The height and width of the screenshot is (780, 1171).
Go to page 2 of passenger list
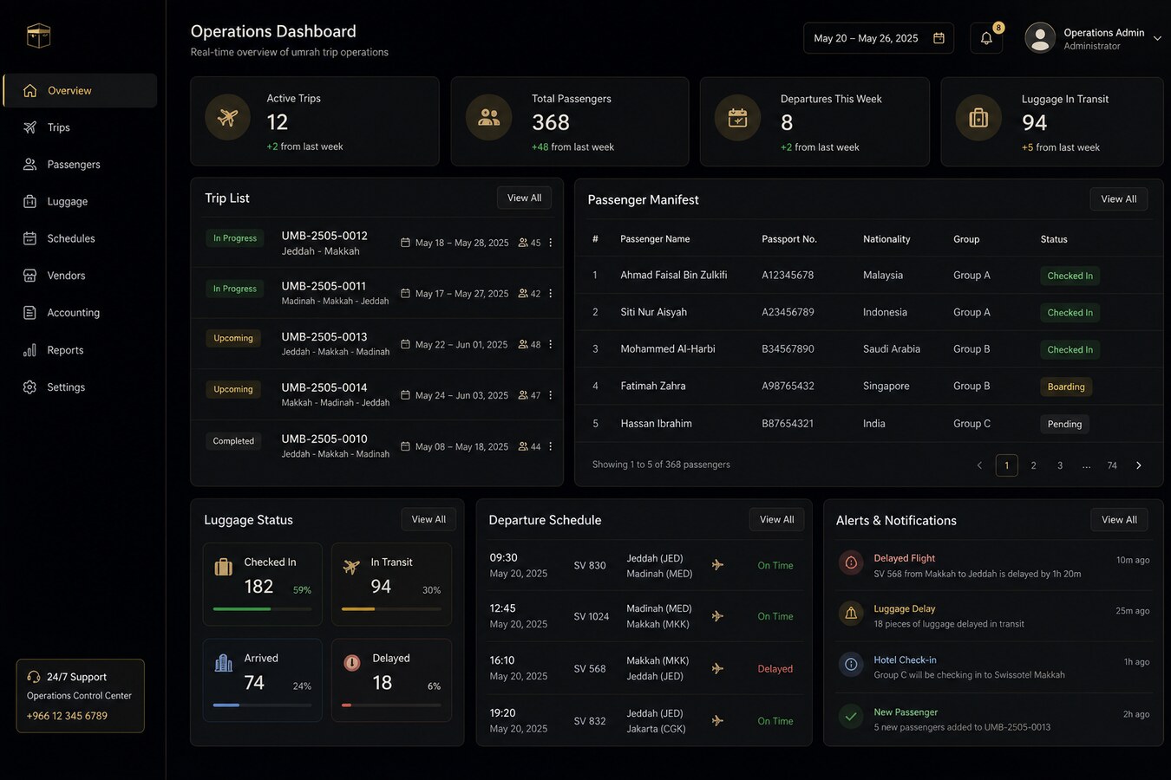click(x=1033, y=465)
